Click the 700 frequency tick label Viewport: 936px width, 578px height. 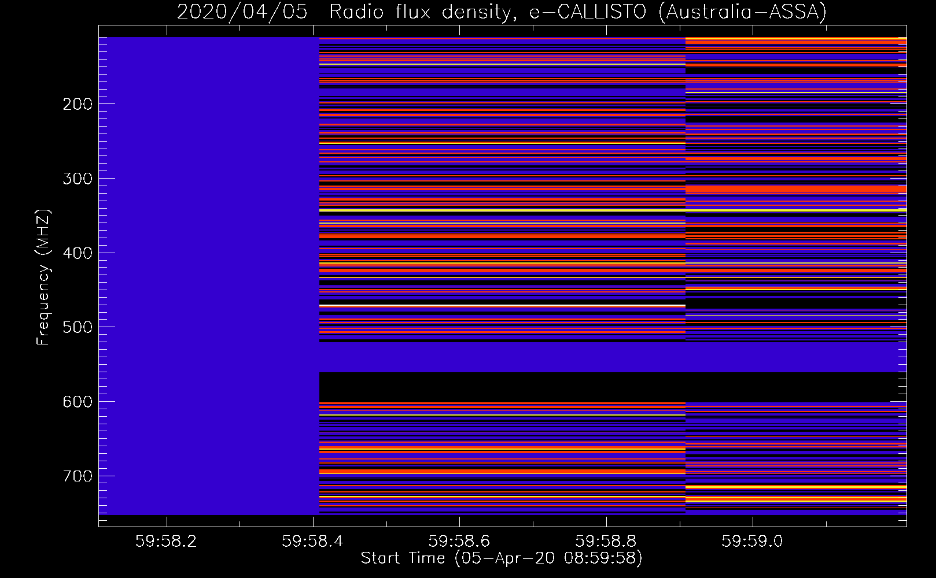click(78, 476)
